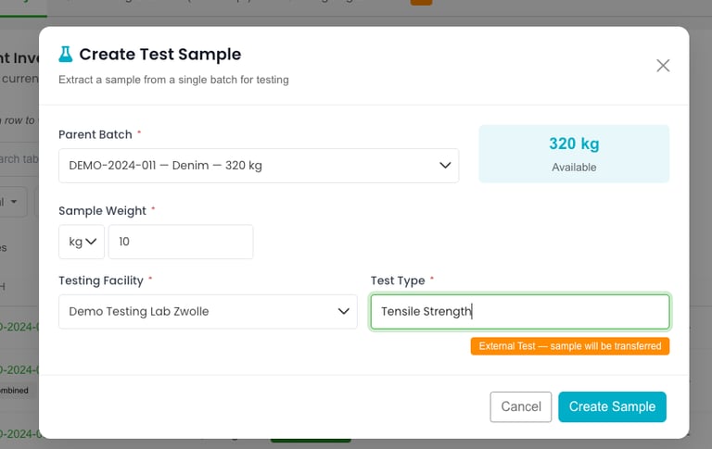Click the Parent Batch dropdown chevron arrow
This screenshot has height=449, width=712.
coord(444,166)
